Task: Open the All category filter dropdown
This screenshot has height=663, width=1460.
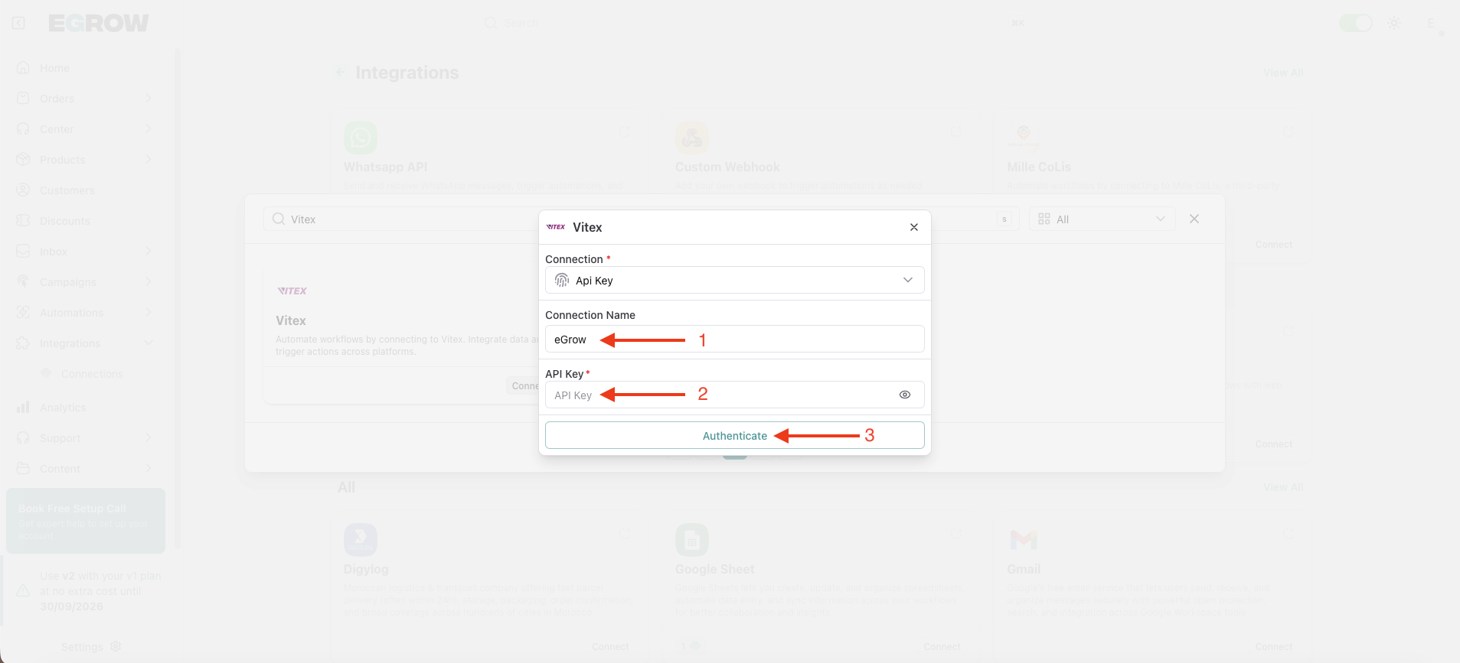Action: [x=1102, y=219]
